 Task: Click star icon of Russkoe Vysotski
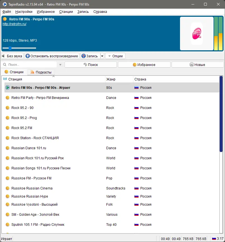[7, 204]
